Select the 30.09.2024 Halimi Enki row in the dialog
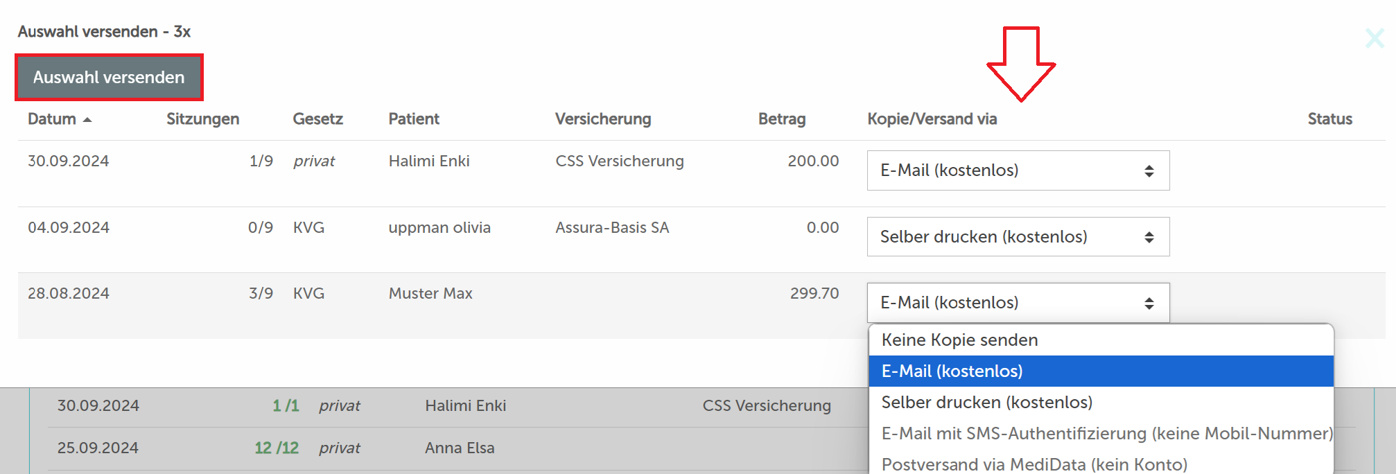This screenshot has width=1396, height=474. 429,161
